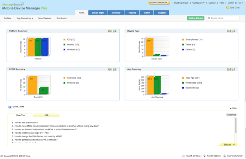Open Scan Devices in the submenu

click(x=44, y=18)
